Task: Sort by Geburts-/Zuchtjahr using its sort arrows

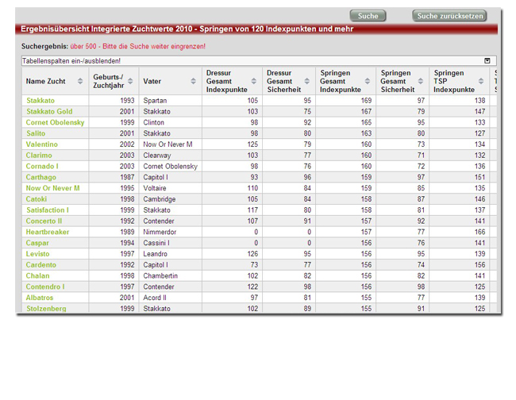Action: (x=131, y=81)
